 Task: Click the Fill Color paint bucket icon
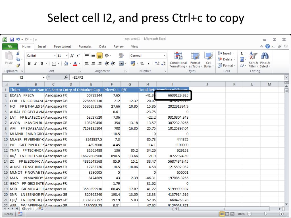(x=66, y=64)
